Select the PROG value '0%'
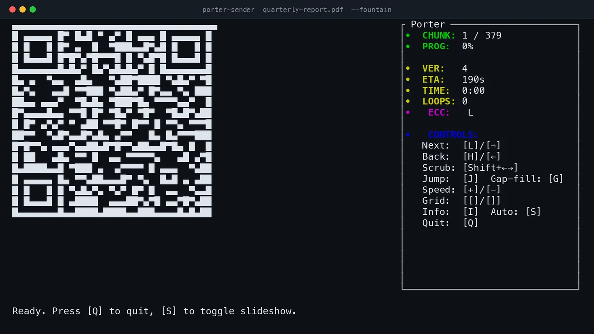Screen dimensions: 594x334 pos(468,46)
